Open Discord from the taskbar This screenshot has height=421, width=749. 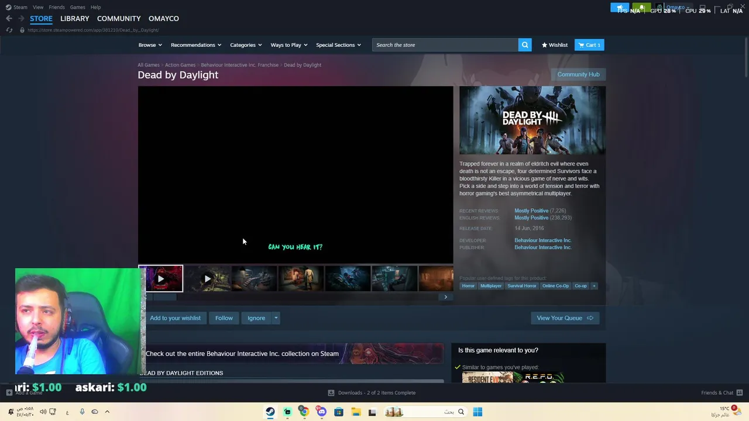(x=321, y=412)
